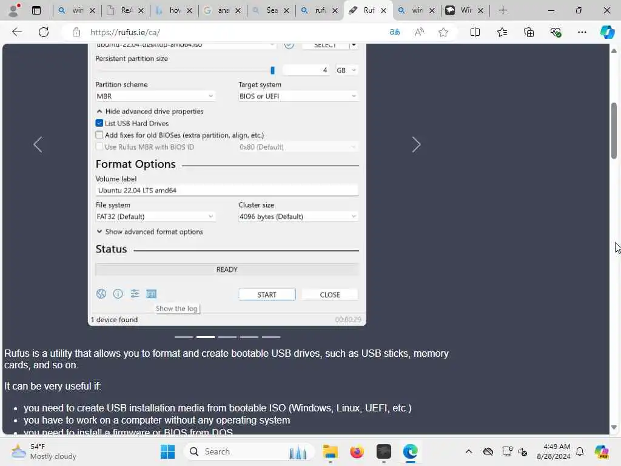Click the Volume label text field
Viewport: 621px width, 466px height.
[x=227, y=190]
